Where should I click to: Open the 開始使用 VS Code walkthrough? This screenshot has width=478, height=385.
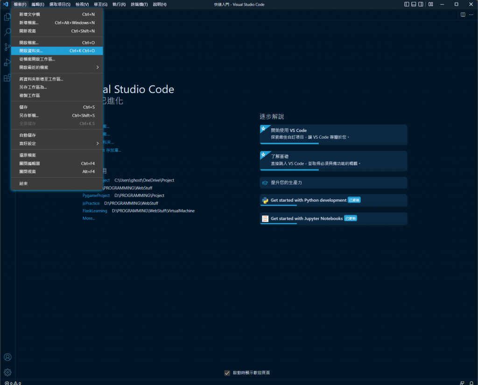click(x=333, y=134)
